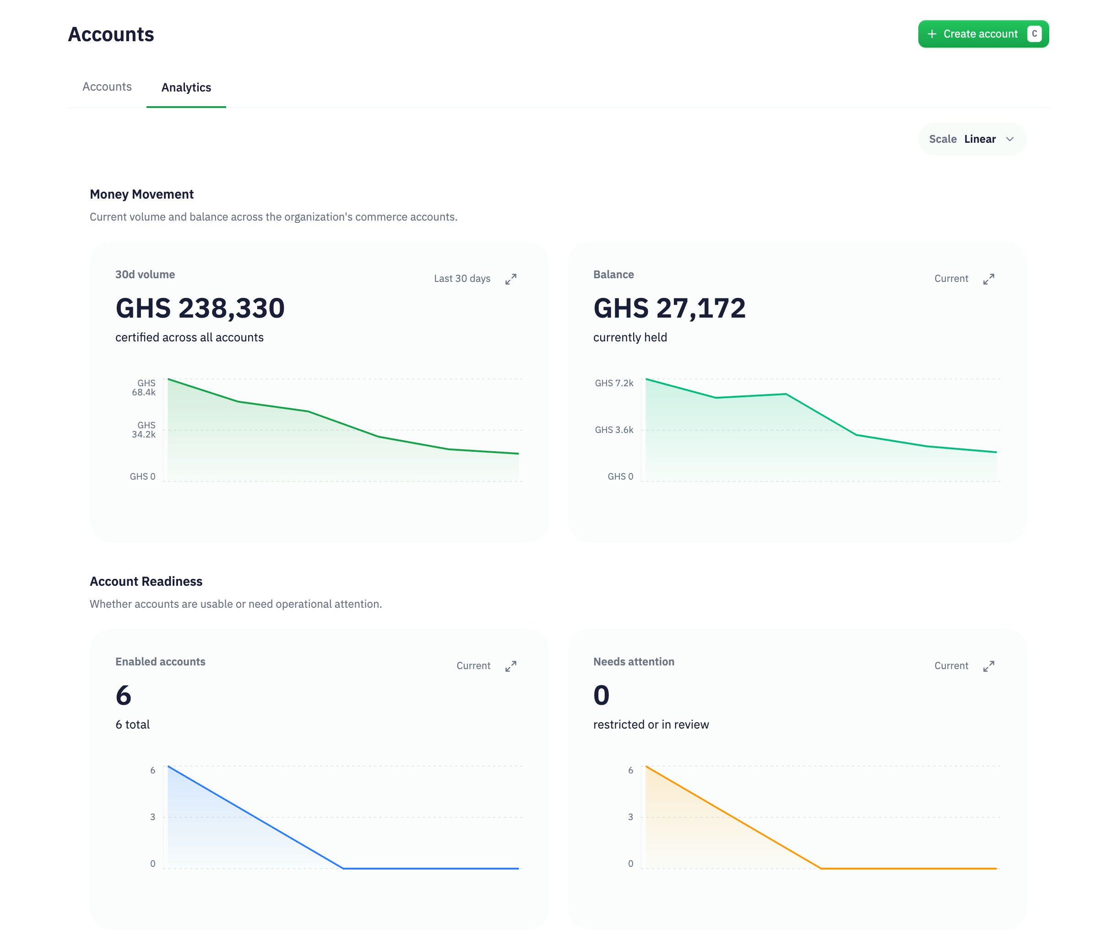1117x951 pixels.
Task: Click the Money Movement heading
Action: [x=141, y=194]
